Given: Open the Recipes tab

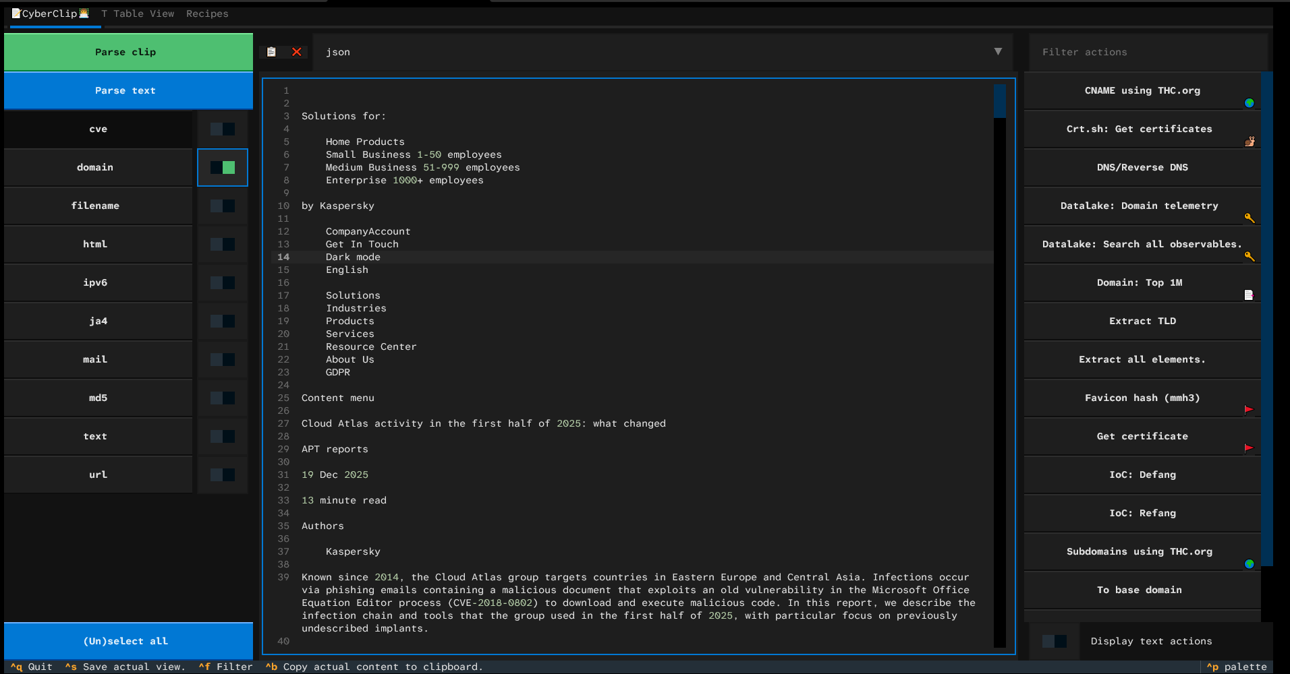Looking at the screenshot, I should coord(207,13).
